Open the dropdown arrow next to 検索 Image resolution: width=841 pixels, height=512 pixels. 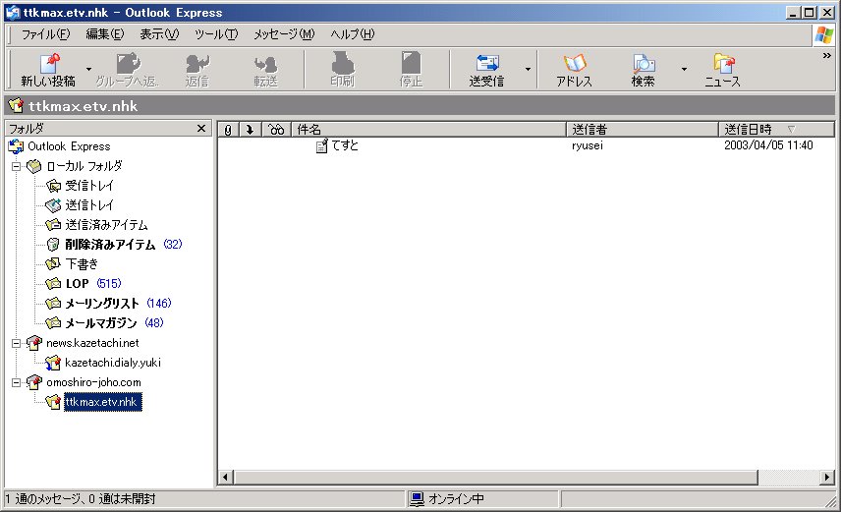(x=684, y=69)
